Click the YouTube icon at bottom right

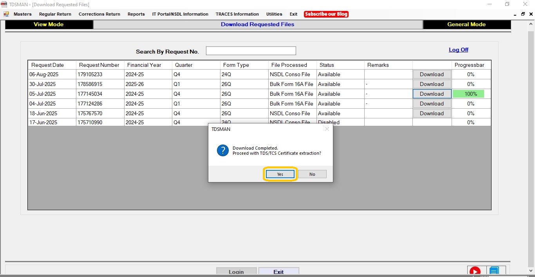click(475, 272)
